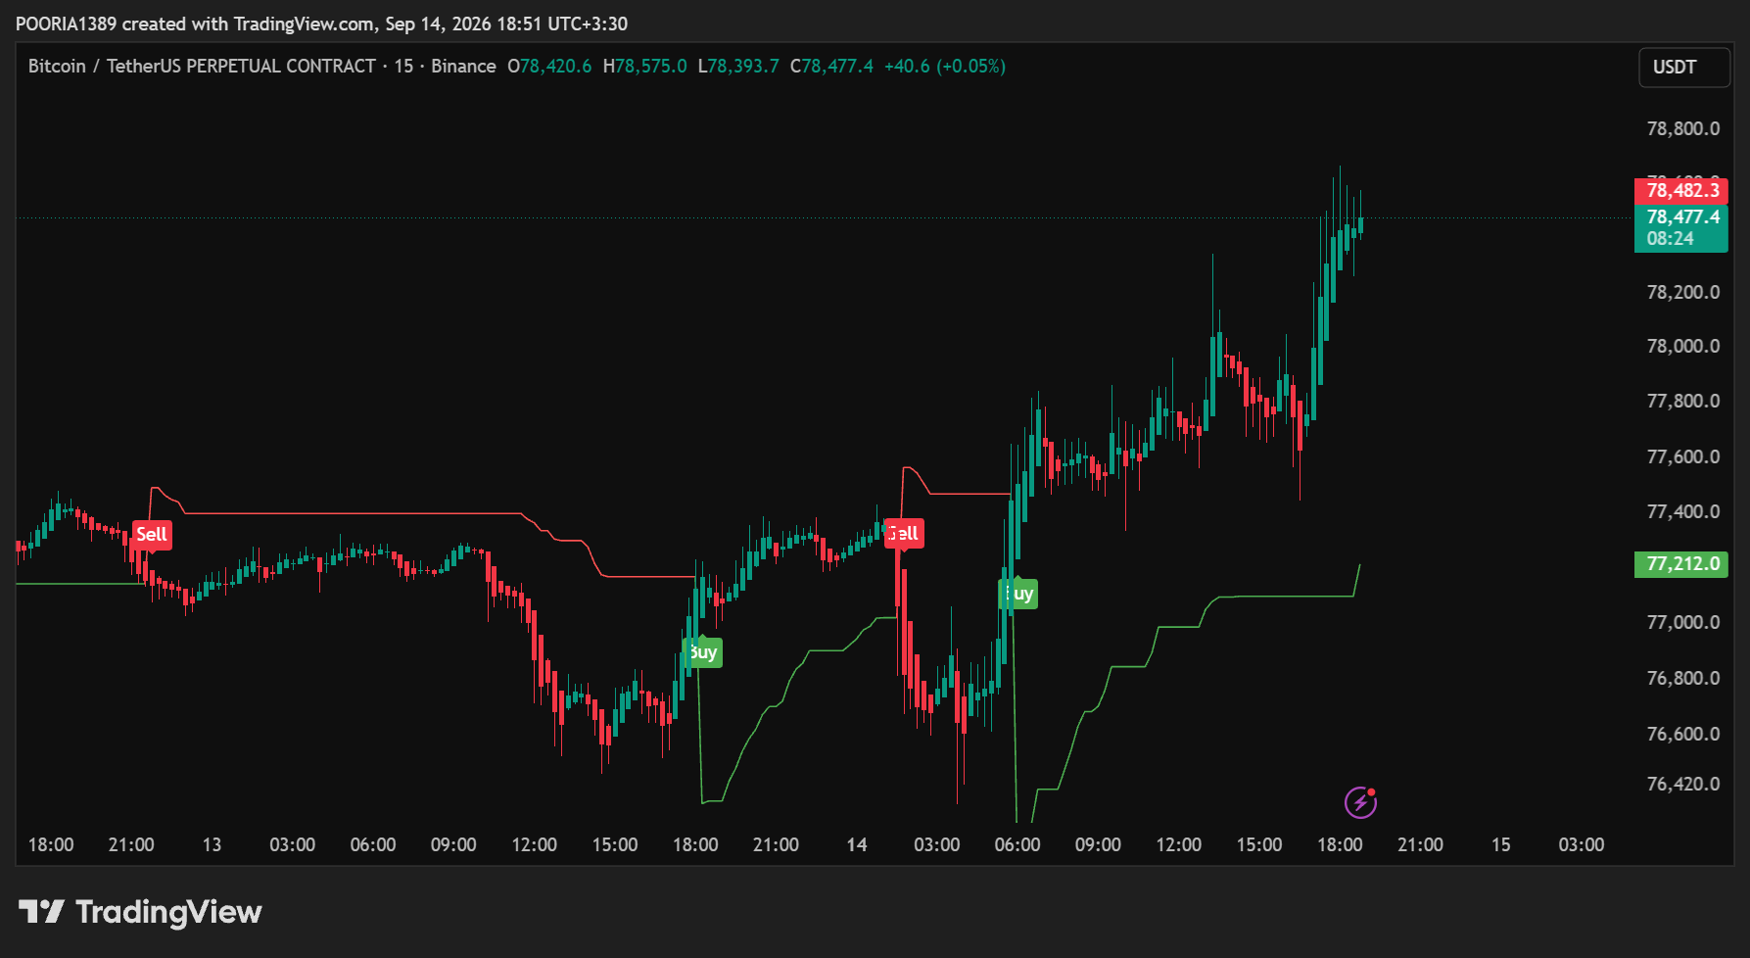Viewport: 1750px width, 958px height.
Task: Click the 77,000.0 price axis label
Action: pos(1682,623)
